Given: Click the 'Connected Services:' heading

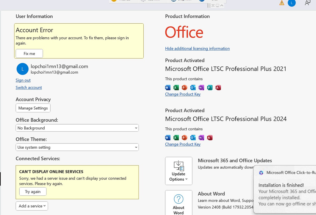Looking at the screenshot, I should click(x=38, y=159).
